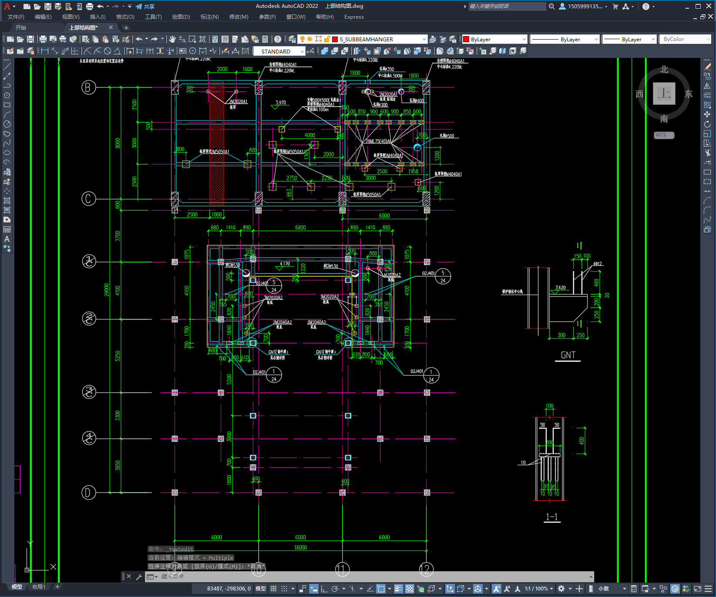Select the Erase tool in right toolbar

pos(707,67)
